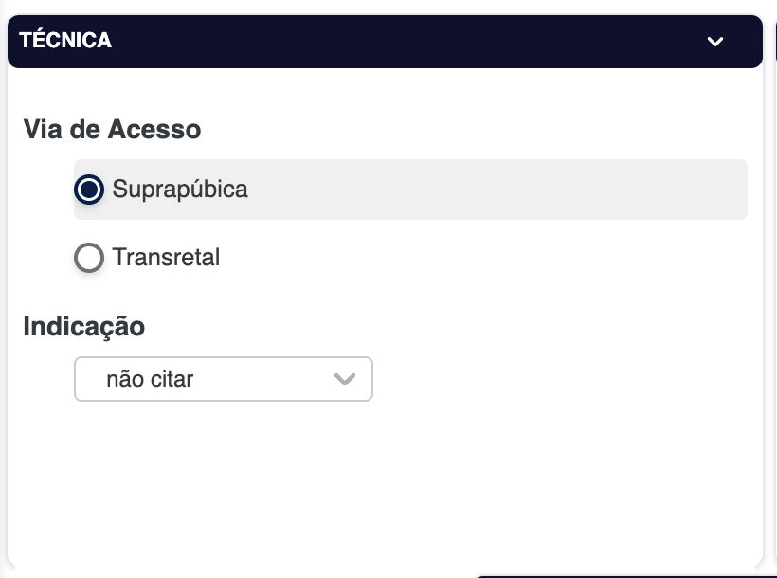Open the Indicação dropdown

(x=223, y=379)
